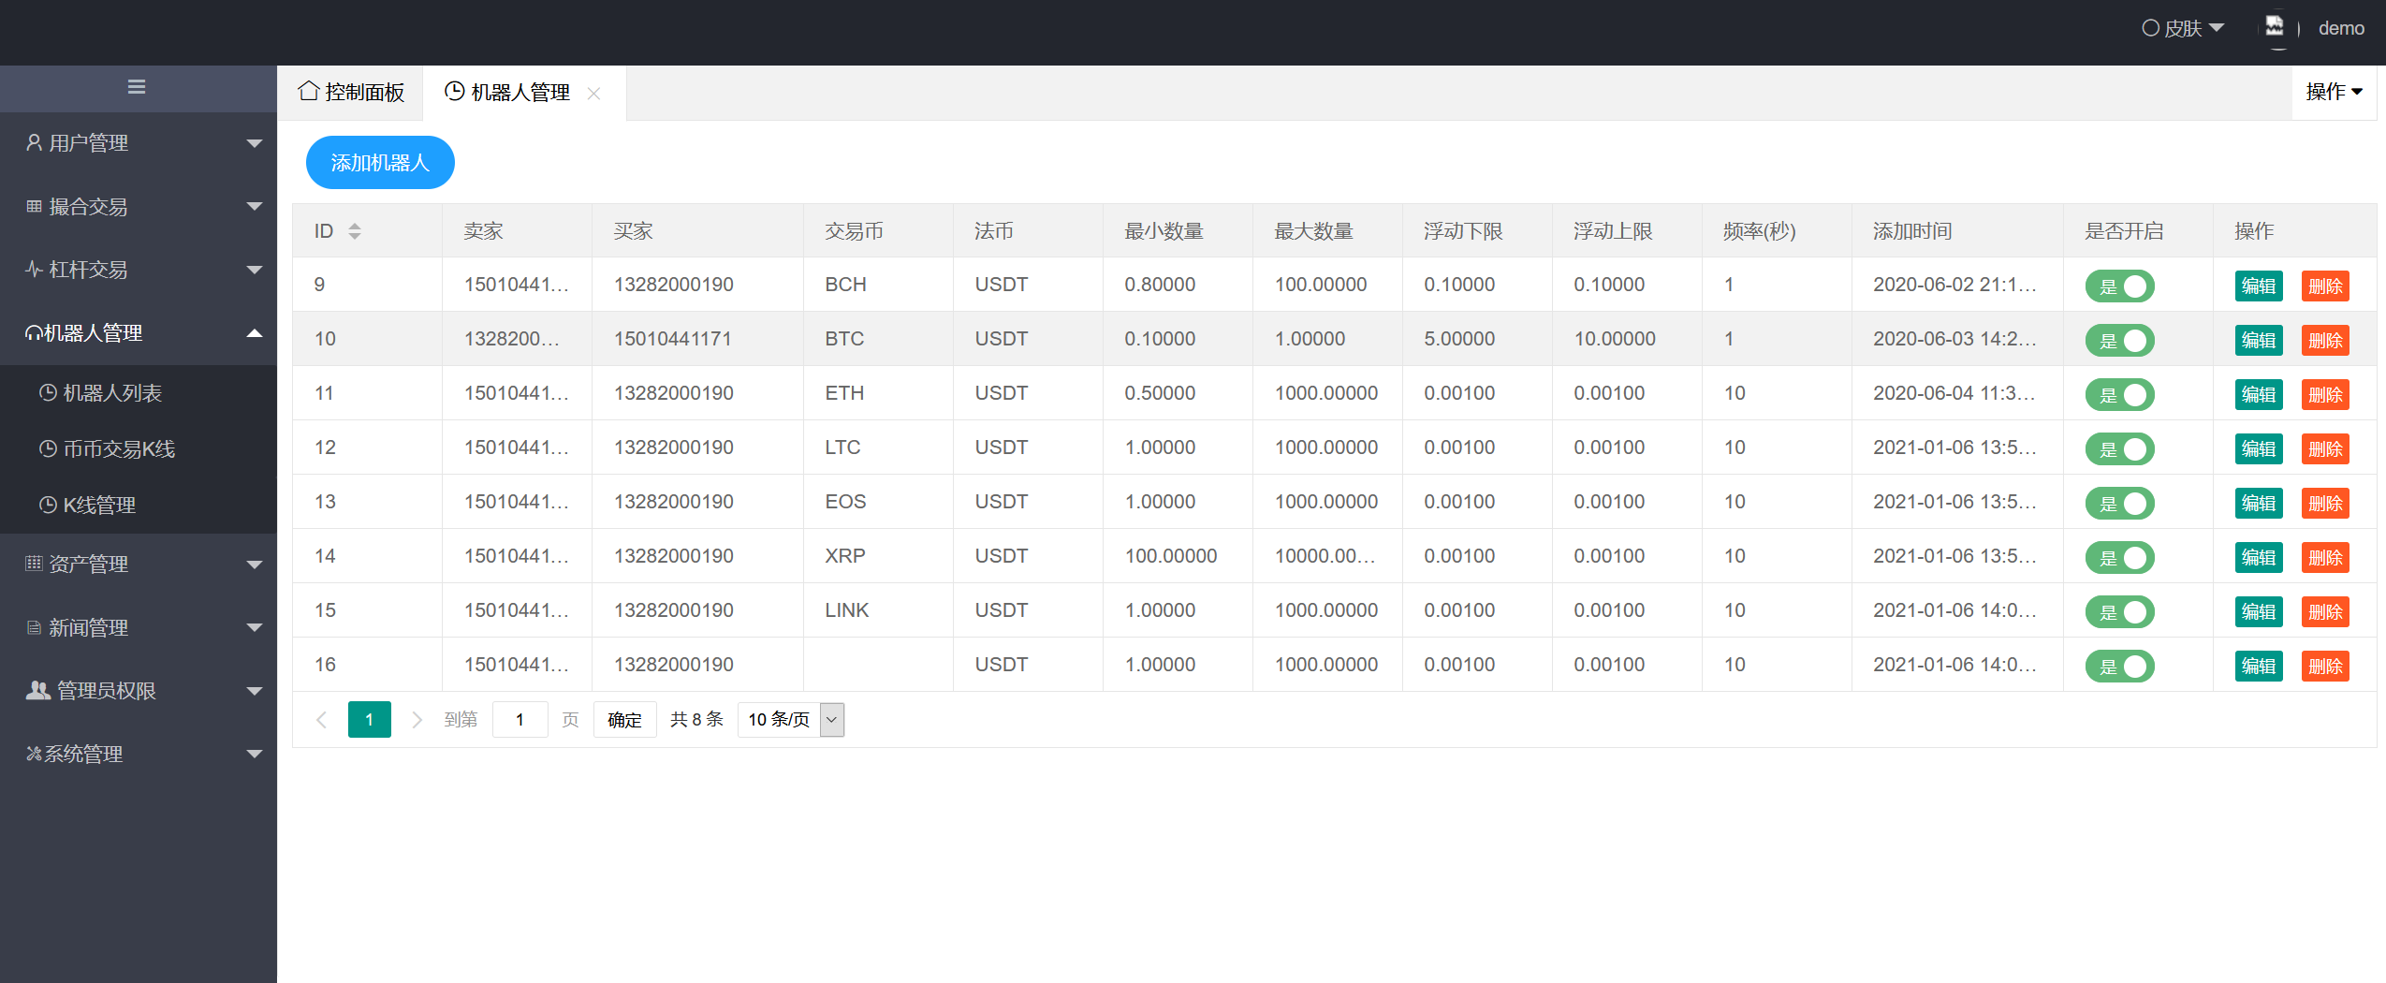The width and height of the screenshot is (2386, 983).
Task: Expand the 杠杆交易 menu arrow
Action: pyautogui.click(x=254, y=270)
